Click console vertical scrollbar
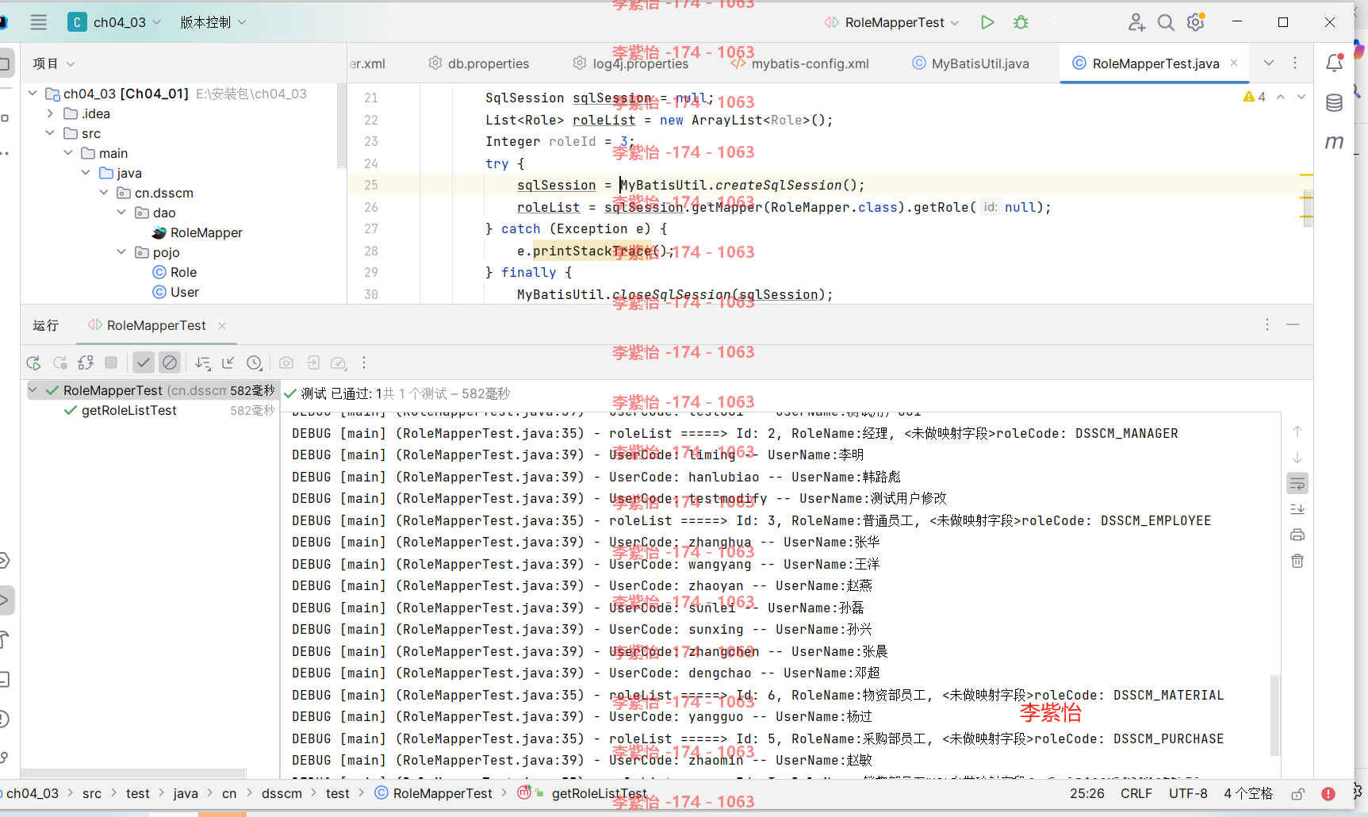Image resolution: width=1368 pixels, height=817 pixels. pyautogui.click(x=1275, y=714)
